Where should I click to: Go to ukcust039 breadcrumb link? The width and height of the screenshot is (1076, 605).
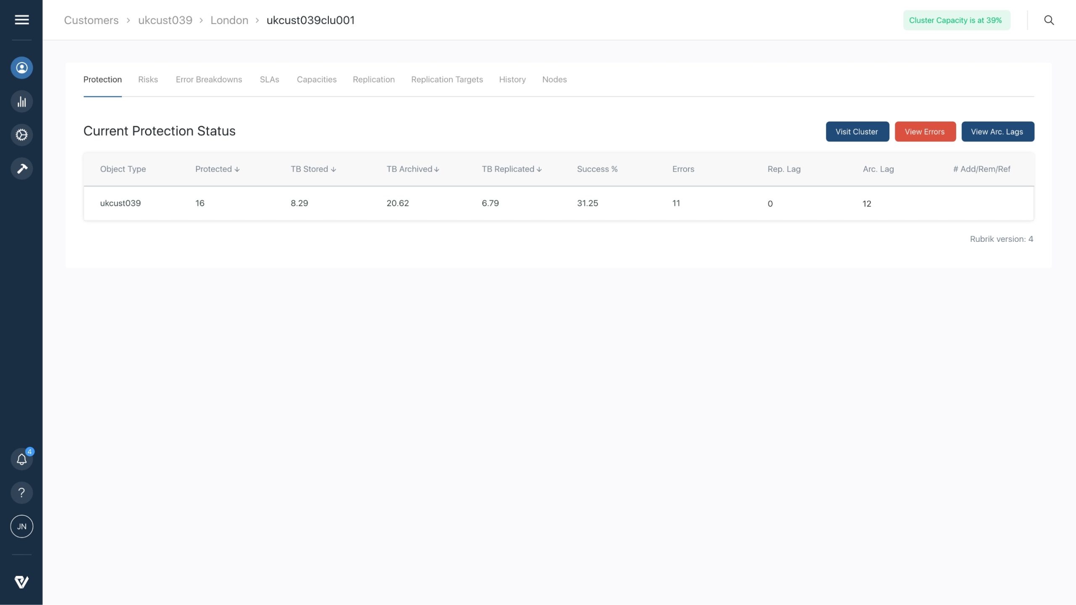[165, 20]
